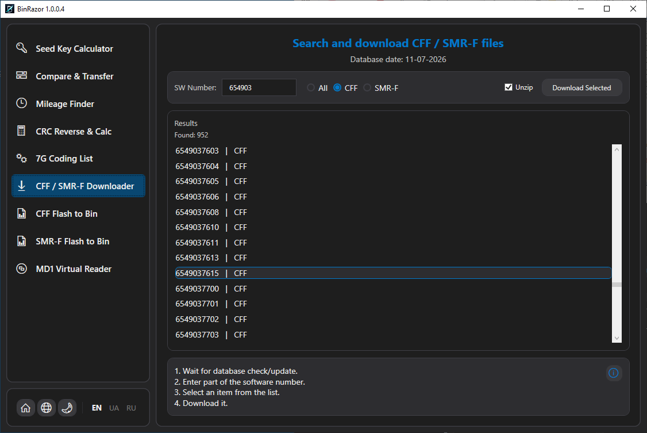
Task: Toggle dark mode moon icon
Action: pos(67,408)
